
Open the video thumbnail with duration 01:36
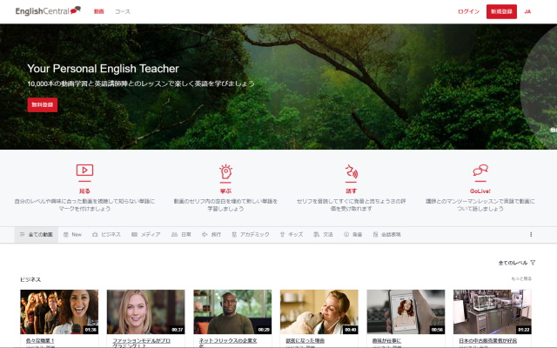pyautogui.click(x=59, y=311)
